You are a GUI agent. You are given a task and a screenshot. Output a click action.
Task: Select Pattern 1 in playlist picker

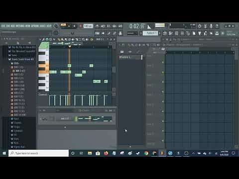click(130, 57)
